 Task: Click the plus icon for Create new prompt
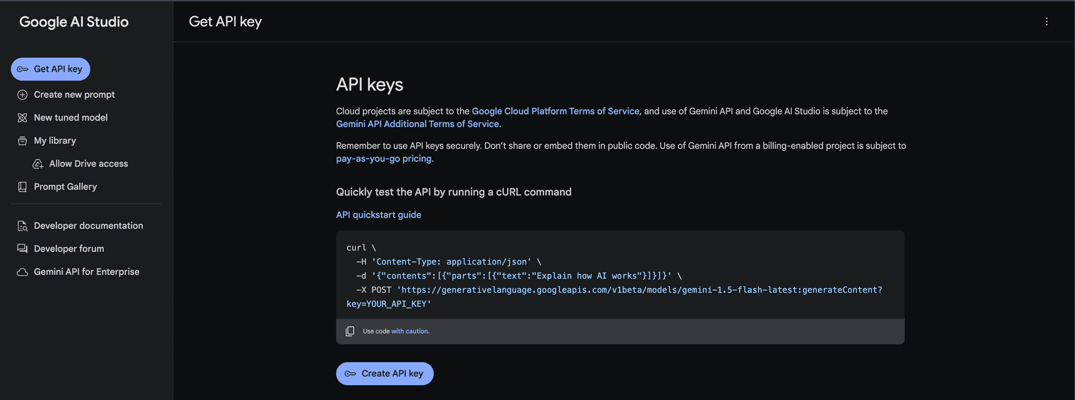coord(22,95)
